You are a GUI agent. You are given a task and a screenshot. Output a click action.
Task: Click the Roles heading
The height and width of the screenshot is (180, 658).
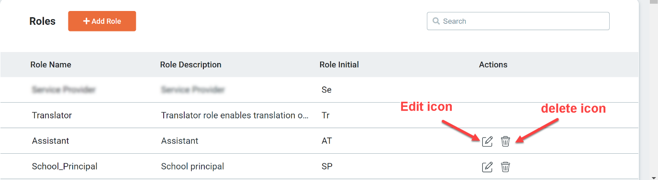click(42, 21)
